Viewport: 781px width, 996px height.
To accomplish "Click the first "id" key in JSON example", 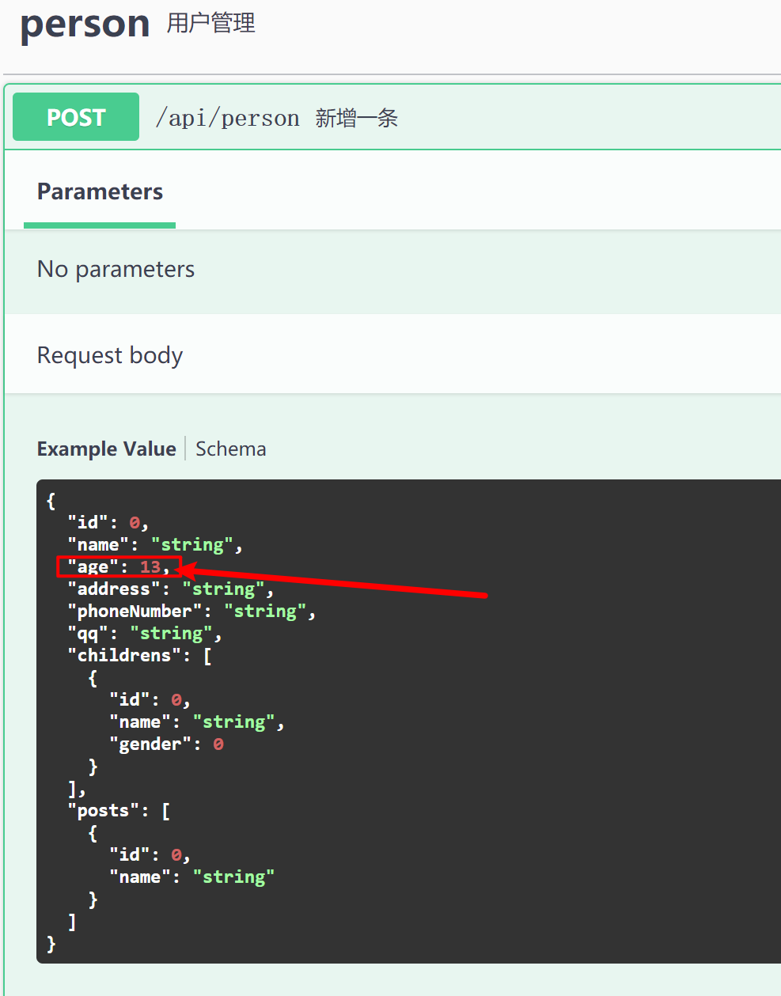I will coord(88,523).
